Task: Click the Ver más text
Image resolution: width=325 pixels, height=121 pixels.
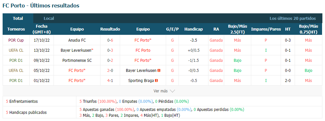Action: click(161, 91)
